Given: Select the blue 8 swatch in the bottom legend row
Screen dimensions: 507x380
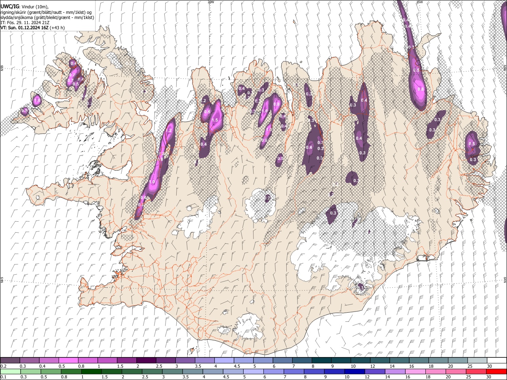Looking at the screenshot, I should coord(314,371).
